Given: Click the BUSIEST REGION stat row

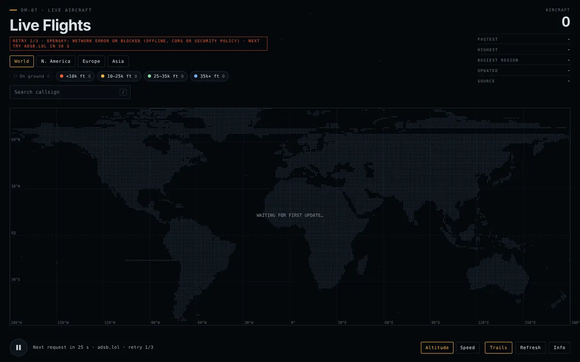Looking at the screenshot, I should coord(524,60).
